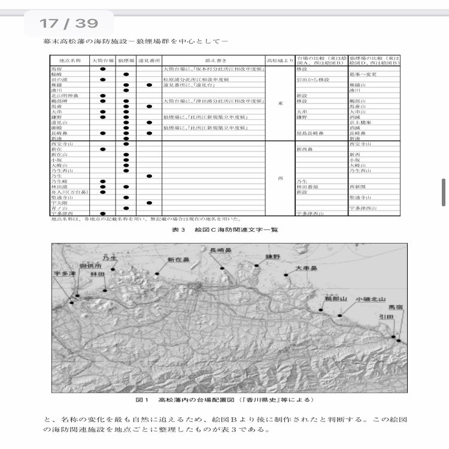Click the 表3 table caption
Image resolution: width=449 pixels, height=449 pixels.
224,230
